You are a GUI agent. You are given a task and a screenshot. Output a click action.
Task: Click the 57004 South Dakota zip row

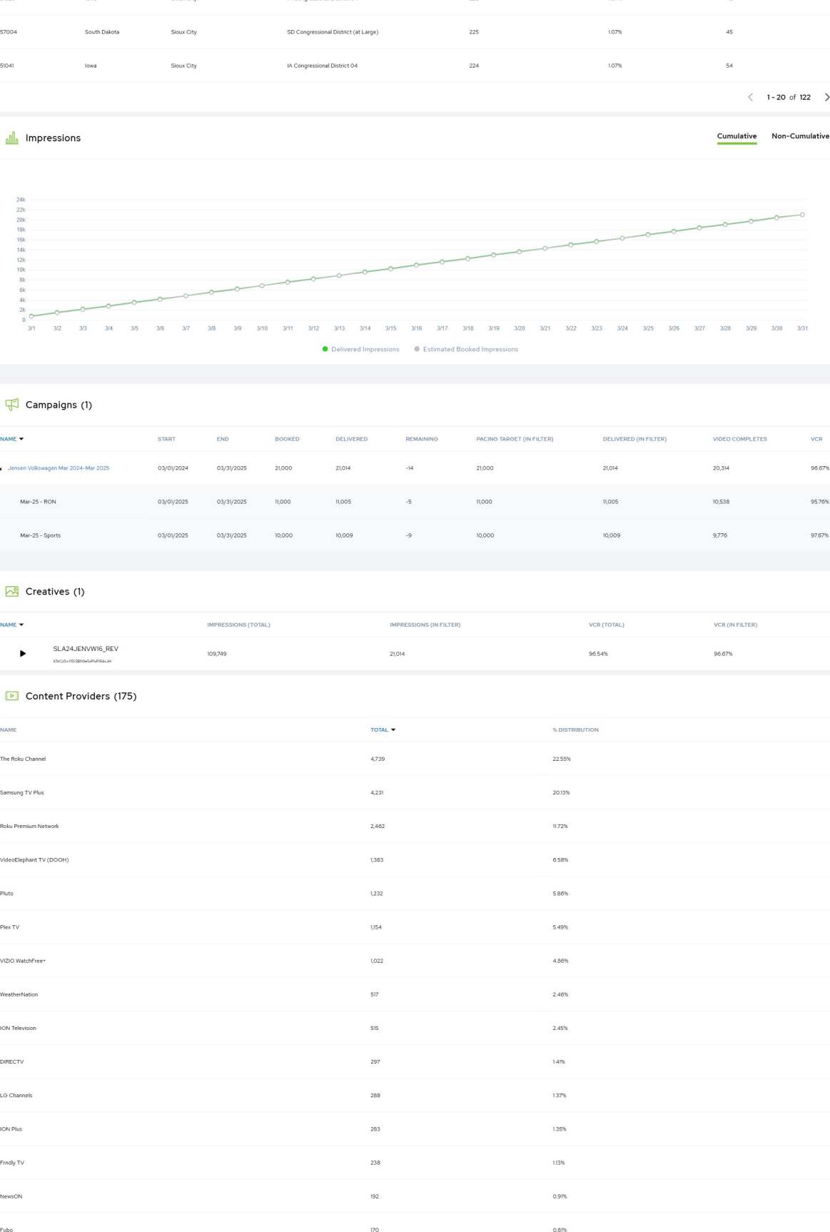(415, 32)
